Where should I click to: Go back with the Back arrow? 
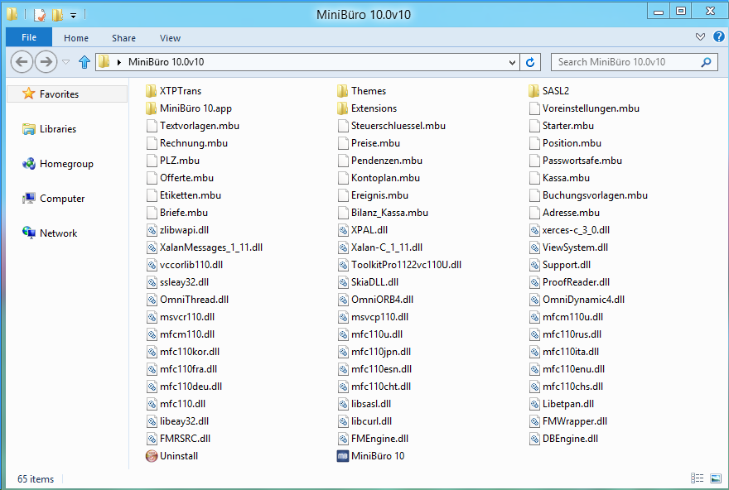(x=22, y=62)
